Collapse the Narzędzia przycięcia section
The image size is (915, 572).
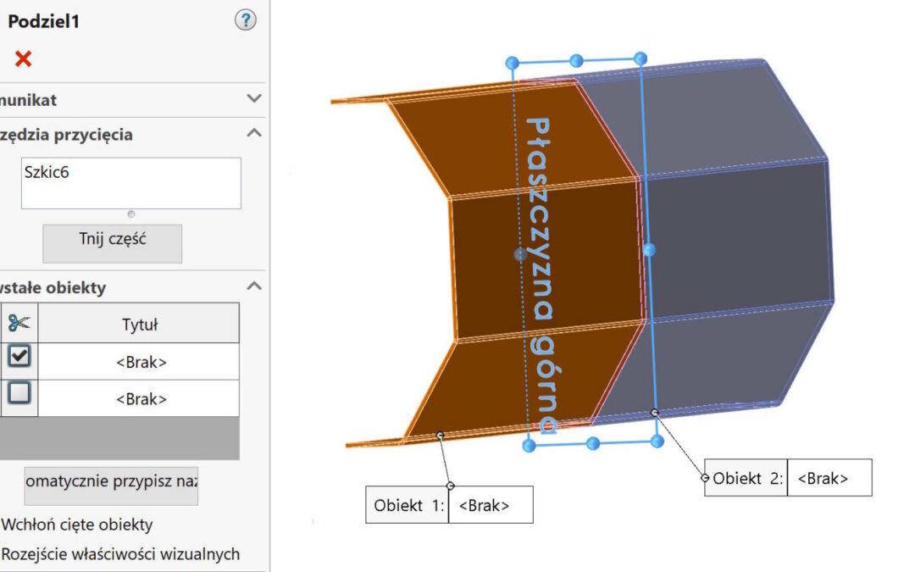[x=253, y=134]
